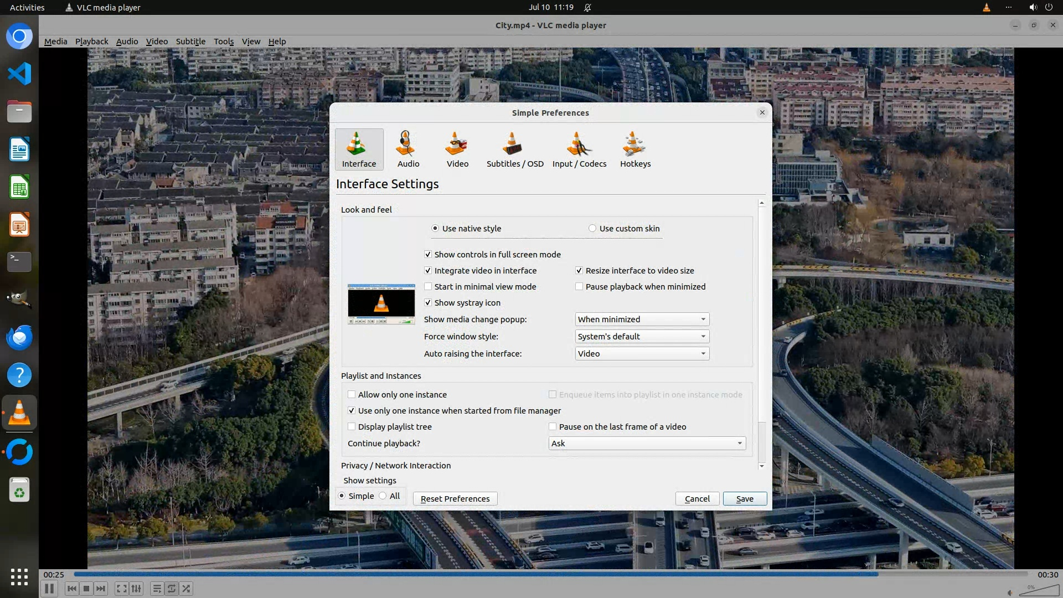Viewport: 1063px width, 598px height.
Task: Open Thunderbird from the Ubuntu dock
Action: (19, 337)
